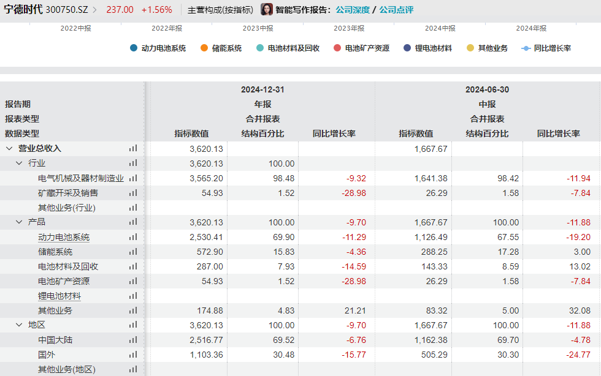Screen dimensions: 601x376
Task: Click 2024-06-30 report period header
Action: 487,89
